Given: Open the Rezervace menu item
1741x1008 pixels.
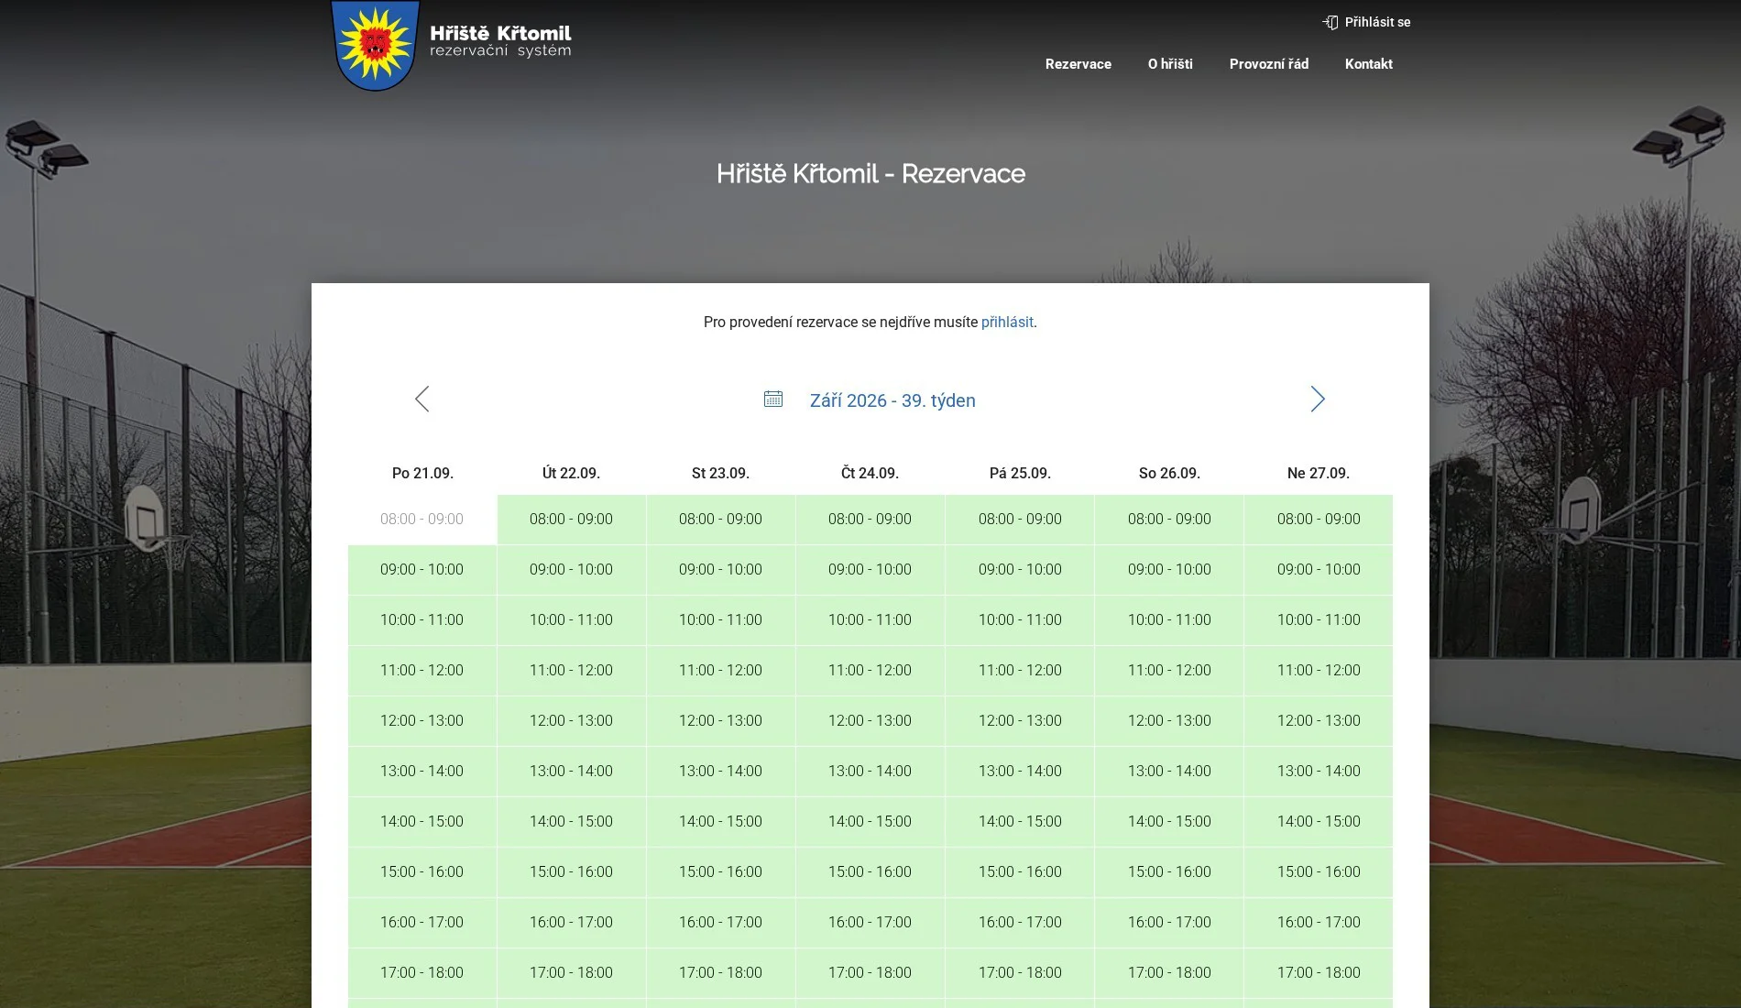Looking at the screenshot, I should click(1079, 64).
